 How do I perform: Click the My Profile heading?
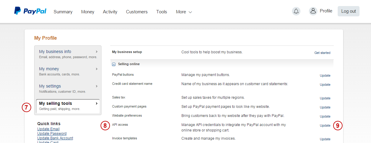click(x=45, y=38)
